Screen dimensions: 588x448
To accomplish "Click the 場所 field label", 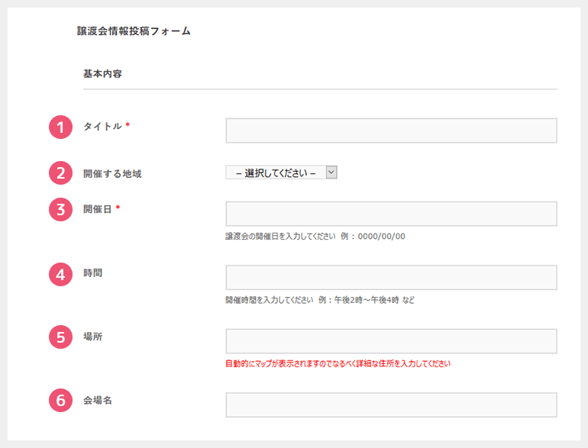I will coord(92,337).
